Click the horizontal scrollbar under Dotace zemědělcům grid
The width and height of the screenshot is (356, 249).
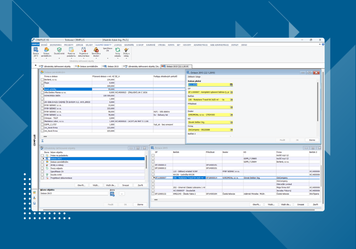(x=45, y=137)
